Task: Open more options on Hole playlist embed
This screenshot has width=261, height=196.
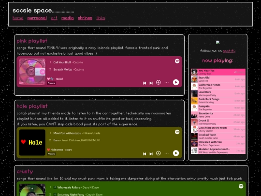Action: (x=166, y=153)
